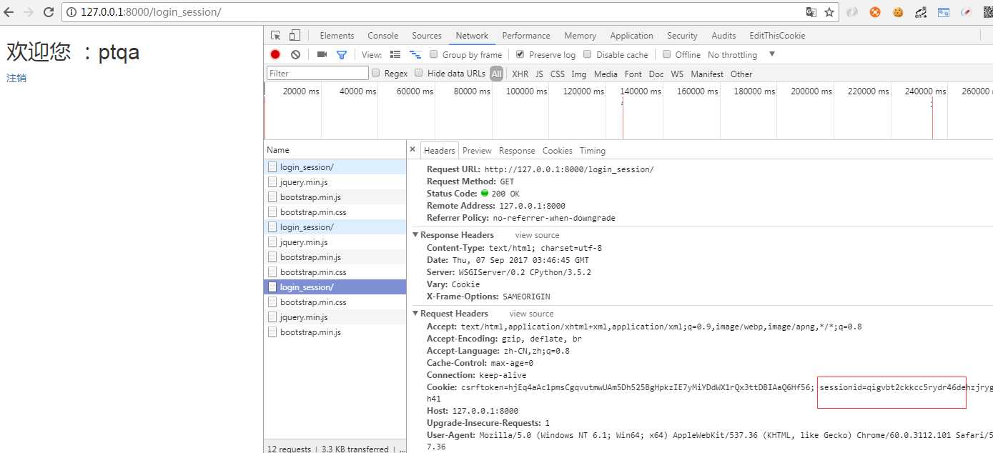Open the Audits panel
This screenshot has height=453, width=993.
tap(723, 36)
